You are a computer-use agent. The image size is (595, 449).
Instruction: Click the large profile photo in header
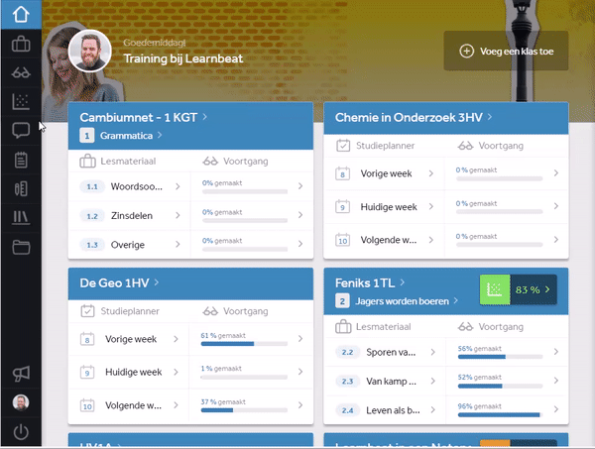tap(90, 51)
